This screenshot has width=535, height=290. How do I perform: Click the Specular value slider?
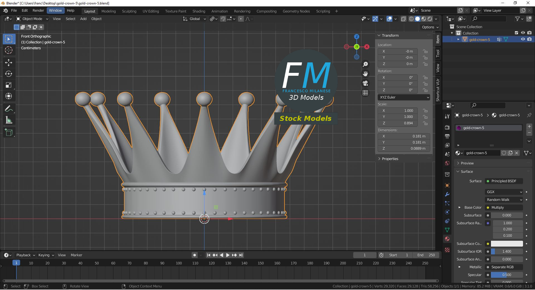(507, 275)
